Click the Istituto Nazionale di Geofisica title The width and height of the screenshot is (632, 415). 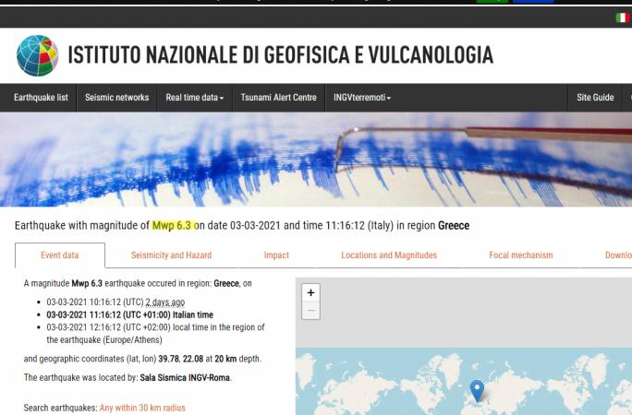pyautogui.click(x=281, y=55)
